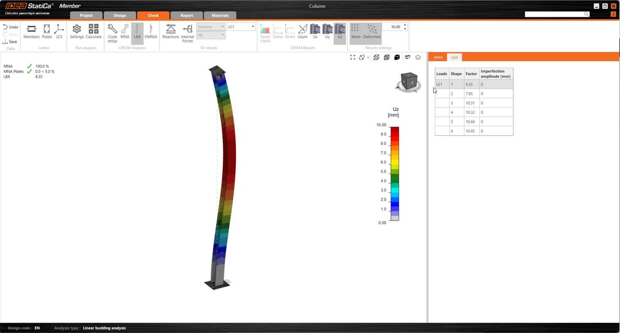620x333 pixels.
Task: Expand the LE1 load case dropdown
Action: (x=253, y=27)
